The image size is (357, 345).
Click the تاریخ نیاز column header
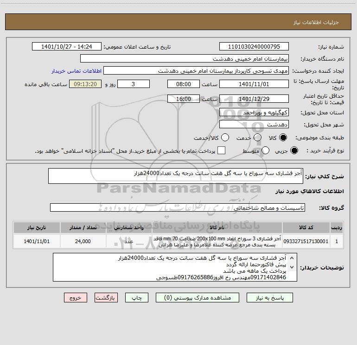tap(37, 228)
